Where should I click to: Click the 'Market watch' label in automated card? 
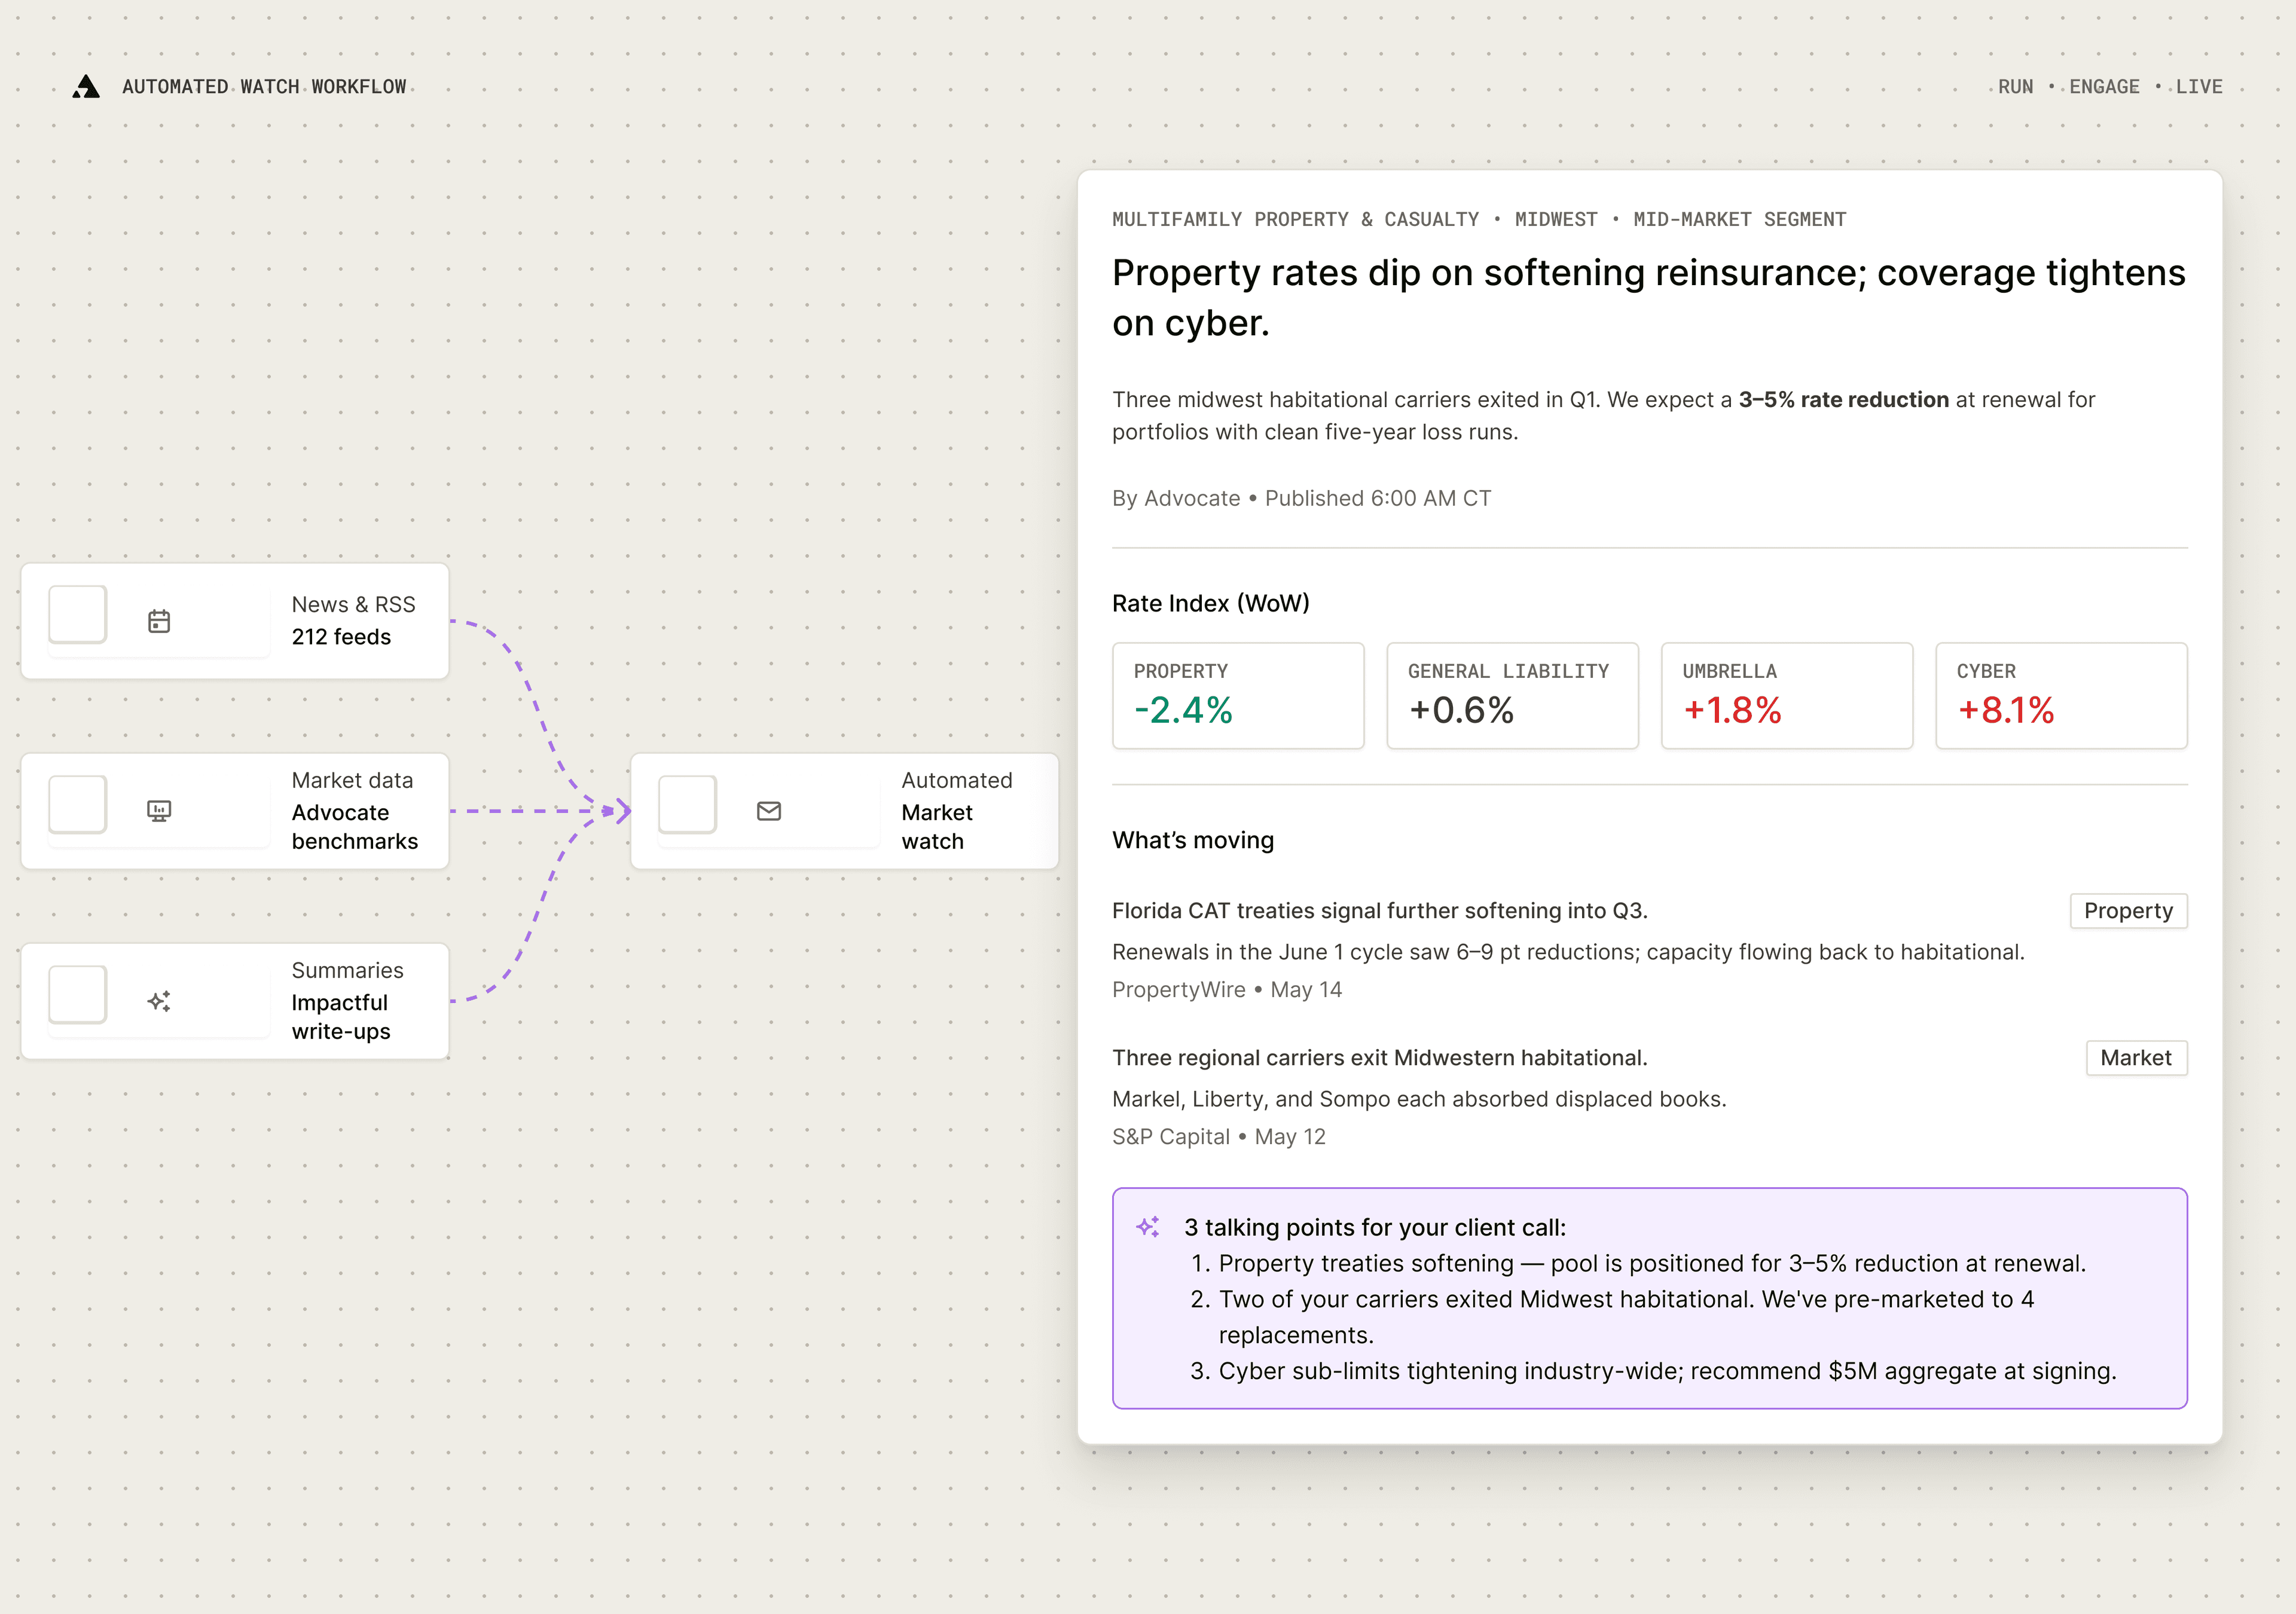(x=937, y=827)
